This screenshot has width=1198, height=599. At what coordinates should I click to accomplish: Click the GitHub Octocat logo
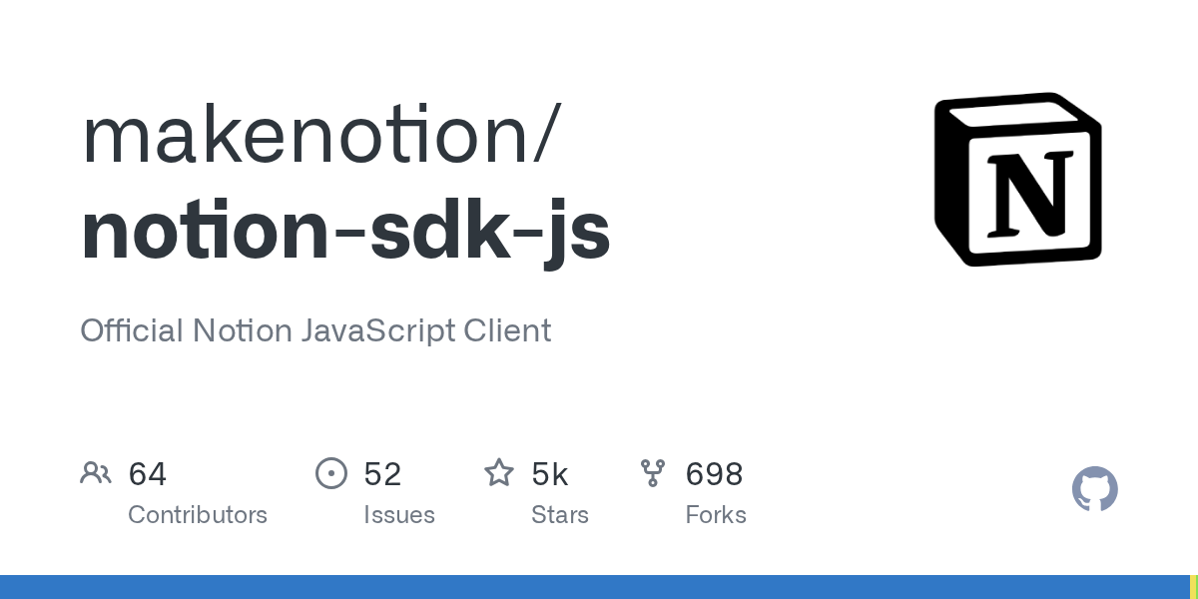[1094, 489]
